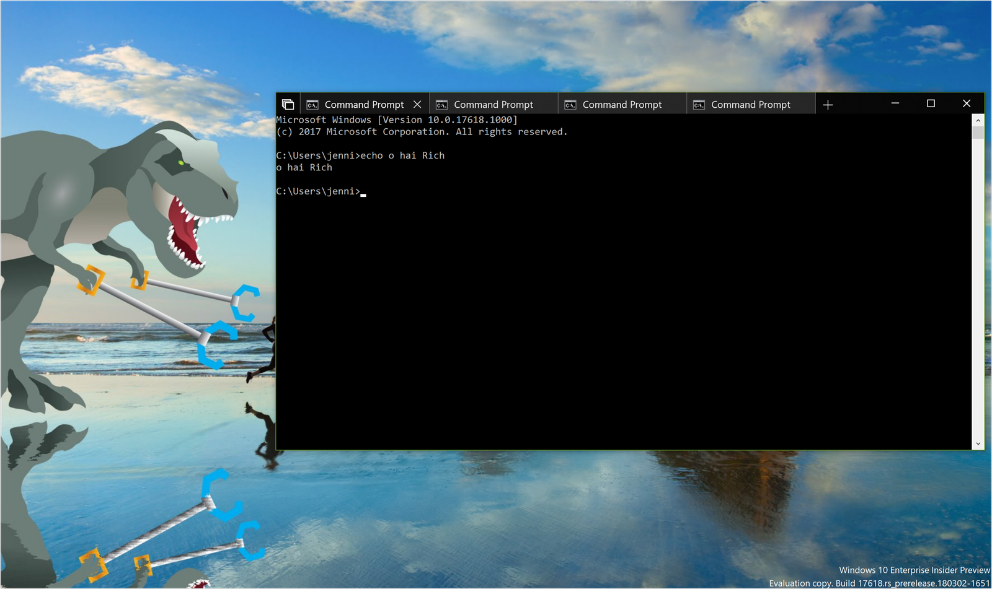Click the cmd icon on the active tab
Image resolution: width=992 pixels, height=589 pixels.
[x=312, y=105]
